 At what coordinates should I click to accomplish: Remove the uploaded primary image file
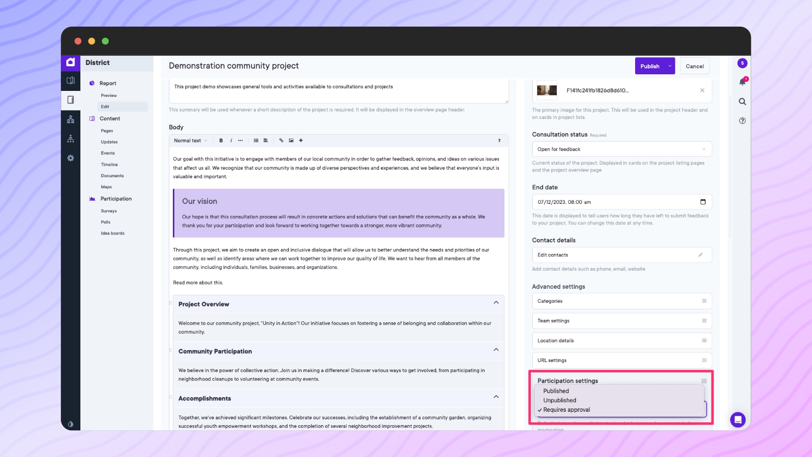tap(702, 90)
